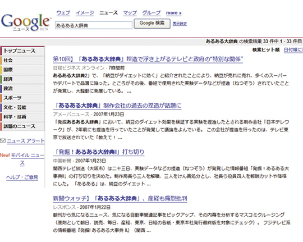The image size is (303, 242).
Task: Open the ニュース アラート link
Action: pos(26,141)
